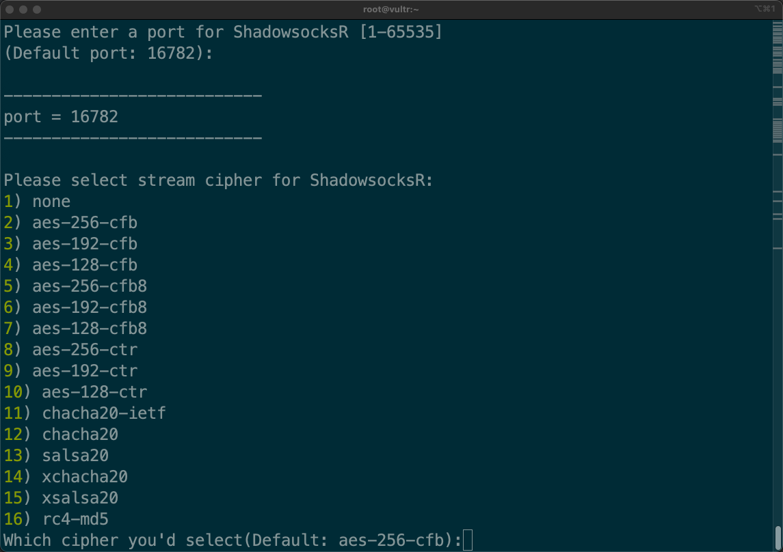This screenshot has height=552, width=783.
Task: Click the aes-256-cfb option numbered 2
Action: click(84, 223)
